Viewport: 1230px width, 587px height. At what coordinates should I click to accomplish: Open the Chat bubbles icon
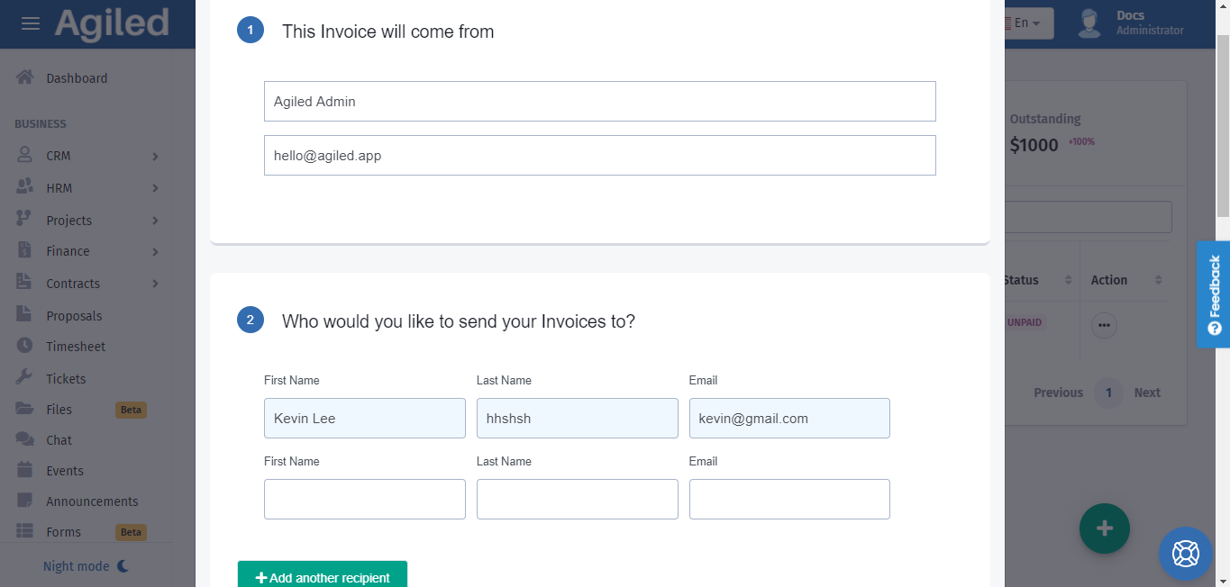pos(25,439)
